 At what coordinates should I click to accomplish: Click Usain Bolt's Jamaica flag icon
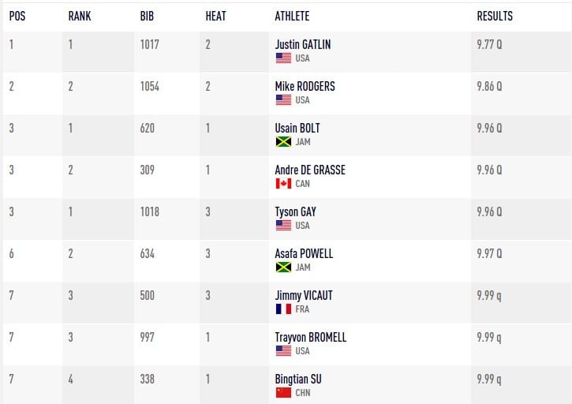coord(283,142)
